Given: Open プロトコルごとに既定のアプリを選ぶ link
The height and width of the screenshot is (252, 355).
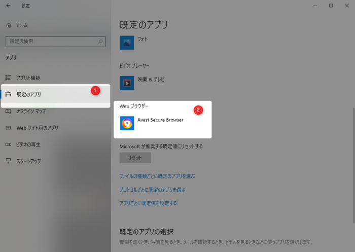Looking at the screenshot, I should [x=152, y=190].
